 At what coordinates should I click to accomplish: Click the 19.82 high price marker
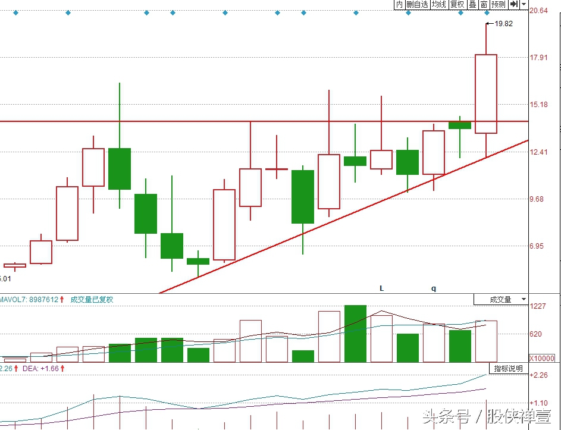coord(503,24)
